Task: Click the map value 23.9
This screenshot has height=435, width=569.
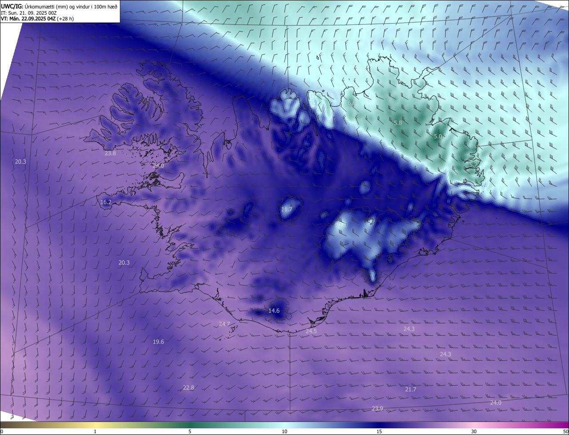Action: pyautogui.click(x=377, y=408)
